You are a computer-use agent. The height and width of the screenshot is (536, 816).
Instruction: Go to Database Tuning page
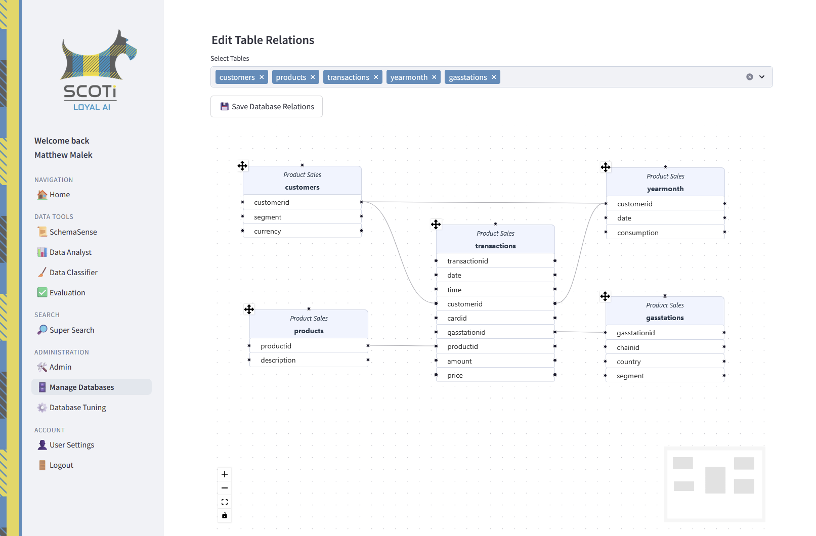(x=77, y=408)
